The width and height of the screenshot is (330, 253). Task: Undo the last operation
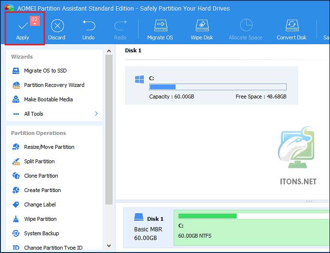point(89,30)
